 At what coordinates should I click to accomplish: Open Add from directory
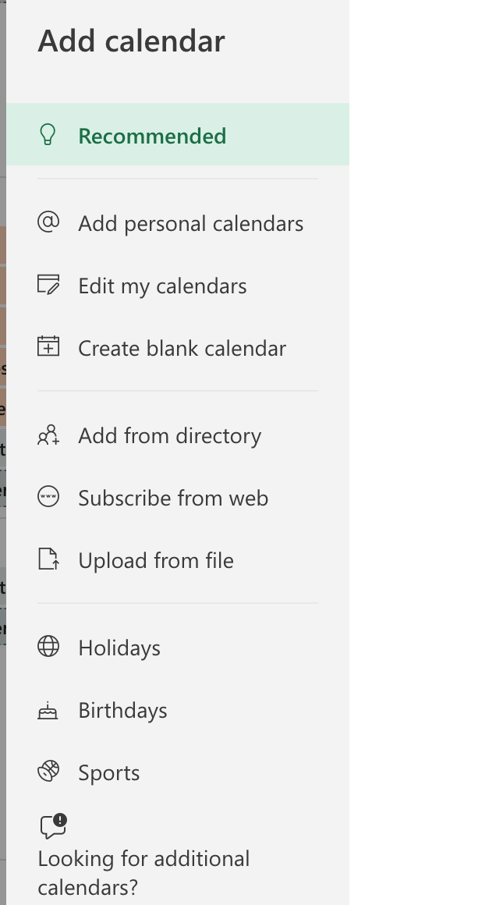point(179,435)
